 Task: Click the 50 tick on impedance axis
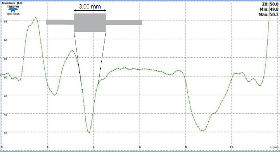pyautogui.click(x=5, y=77)
